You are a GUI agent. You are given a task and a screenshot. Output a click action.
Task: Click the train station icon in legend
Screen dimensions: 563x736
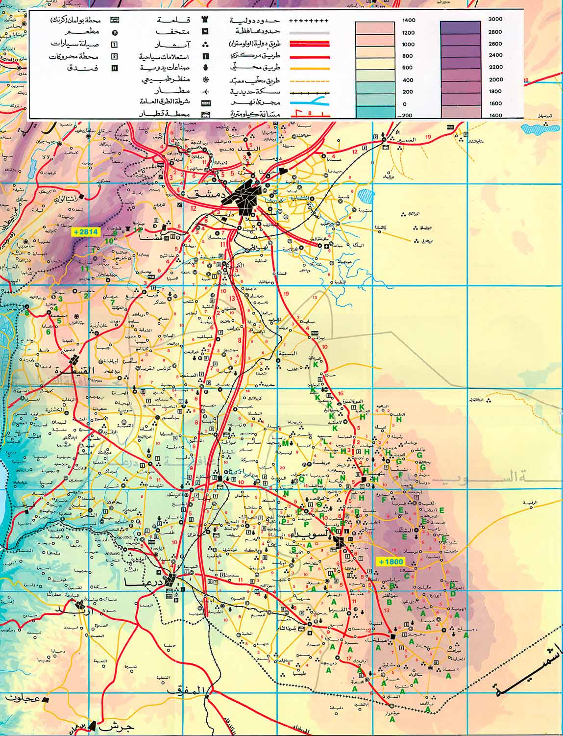tap(206, 115)
